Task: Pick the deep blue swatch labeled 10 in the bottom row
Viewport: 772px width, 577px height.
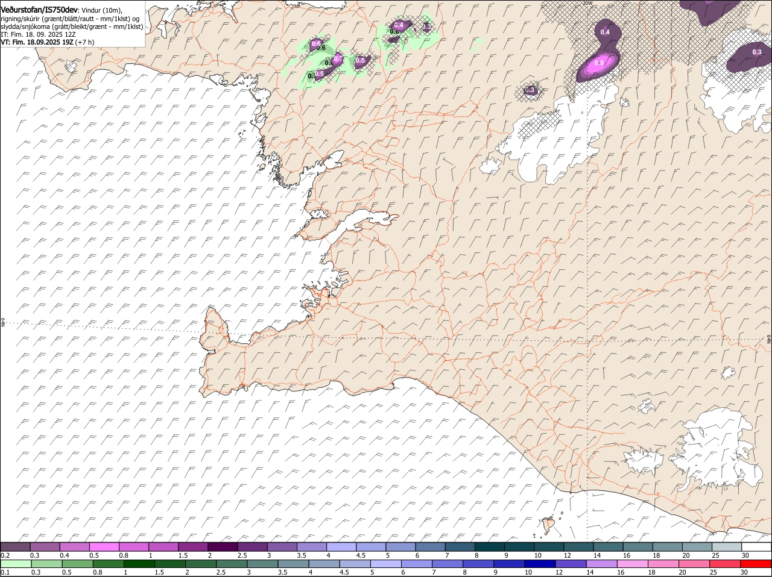Action: [x=540, y=564]
